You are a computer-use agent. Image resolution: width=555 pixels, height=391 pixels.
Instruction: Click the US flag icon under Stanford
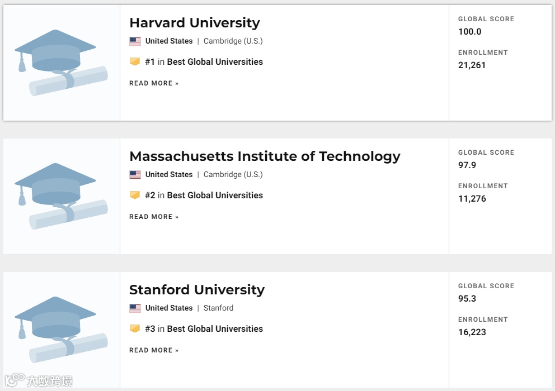click(135, 308)
